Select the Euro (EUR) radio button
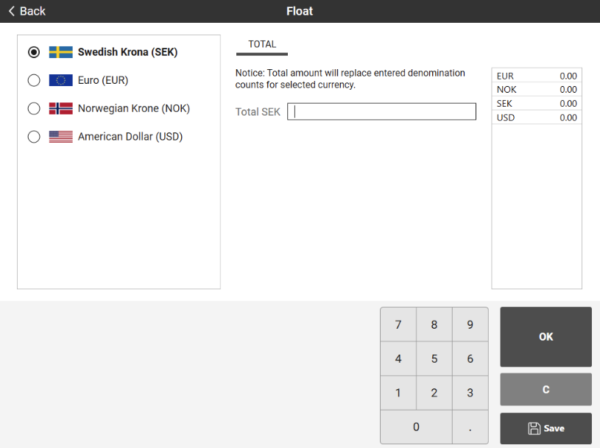The height and width of the screenshot is (448, 600). [x=33, y=80]
